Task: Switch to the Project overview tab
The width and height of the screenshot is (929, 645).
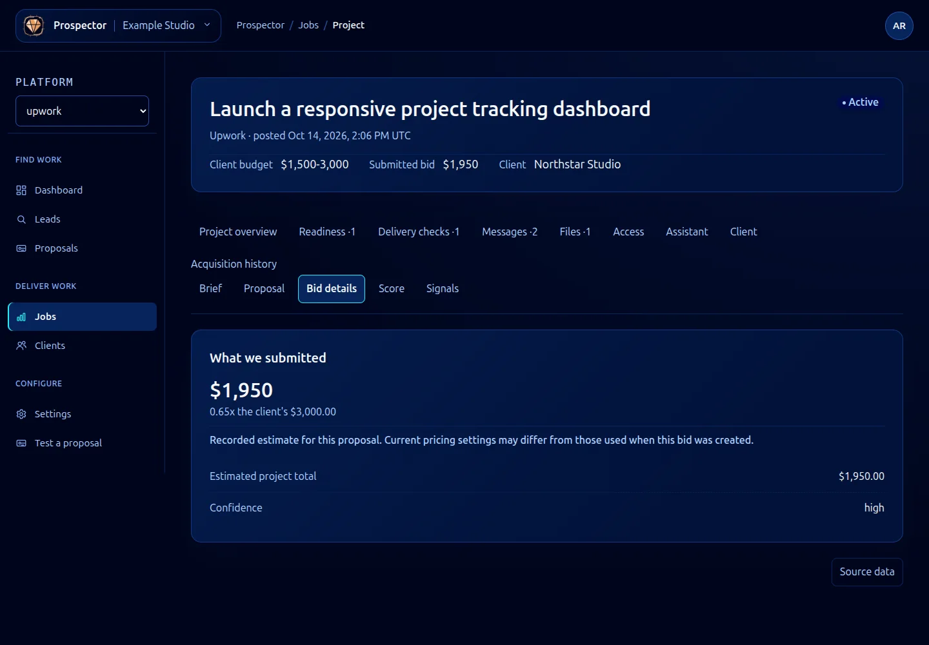Action: point(238,232)
